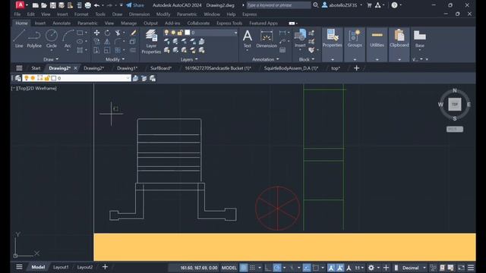
Task: Select the Scale tool
Action: click(x=107, y=50)
